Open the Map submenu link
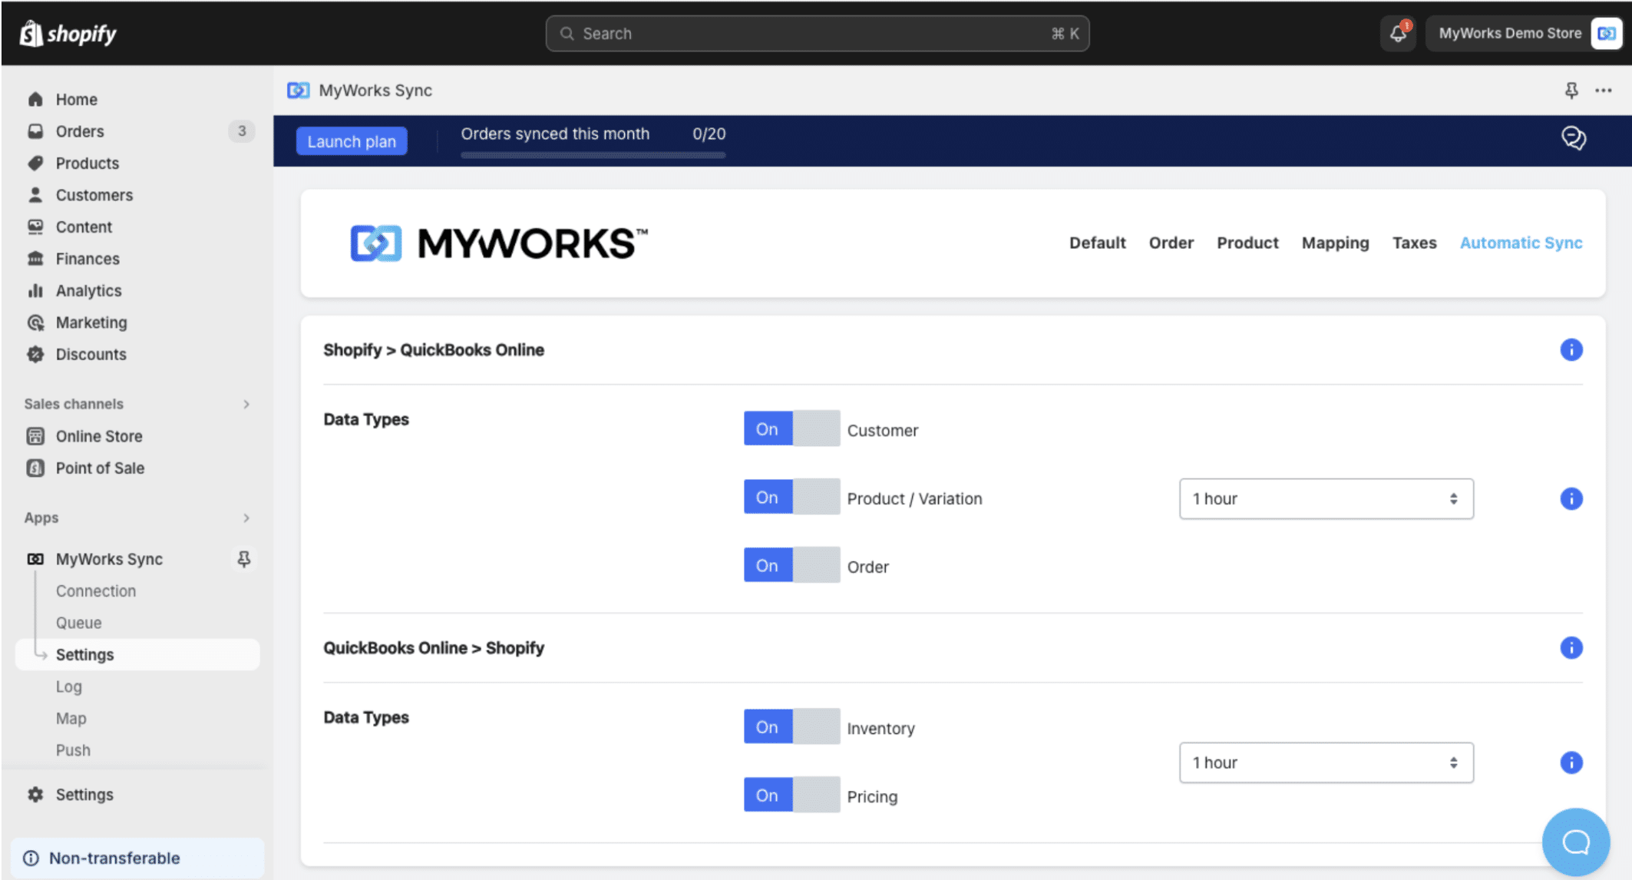The image size is (1632, 880). click(x=71, y=718)
